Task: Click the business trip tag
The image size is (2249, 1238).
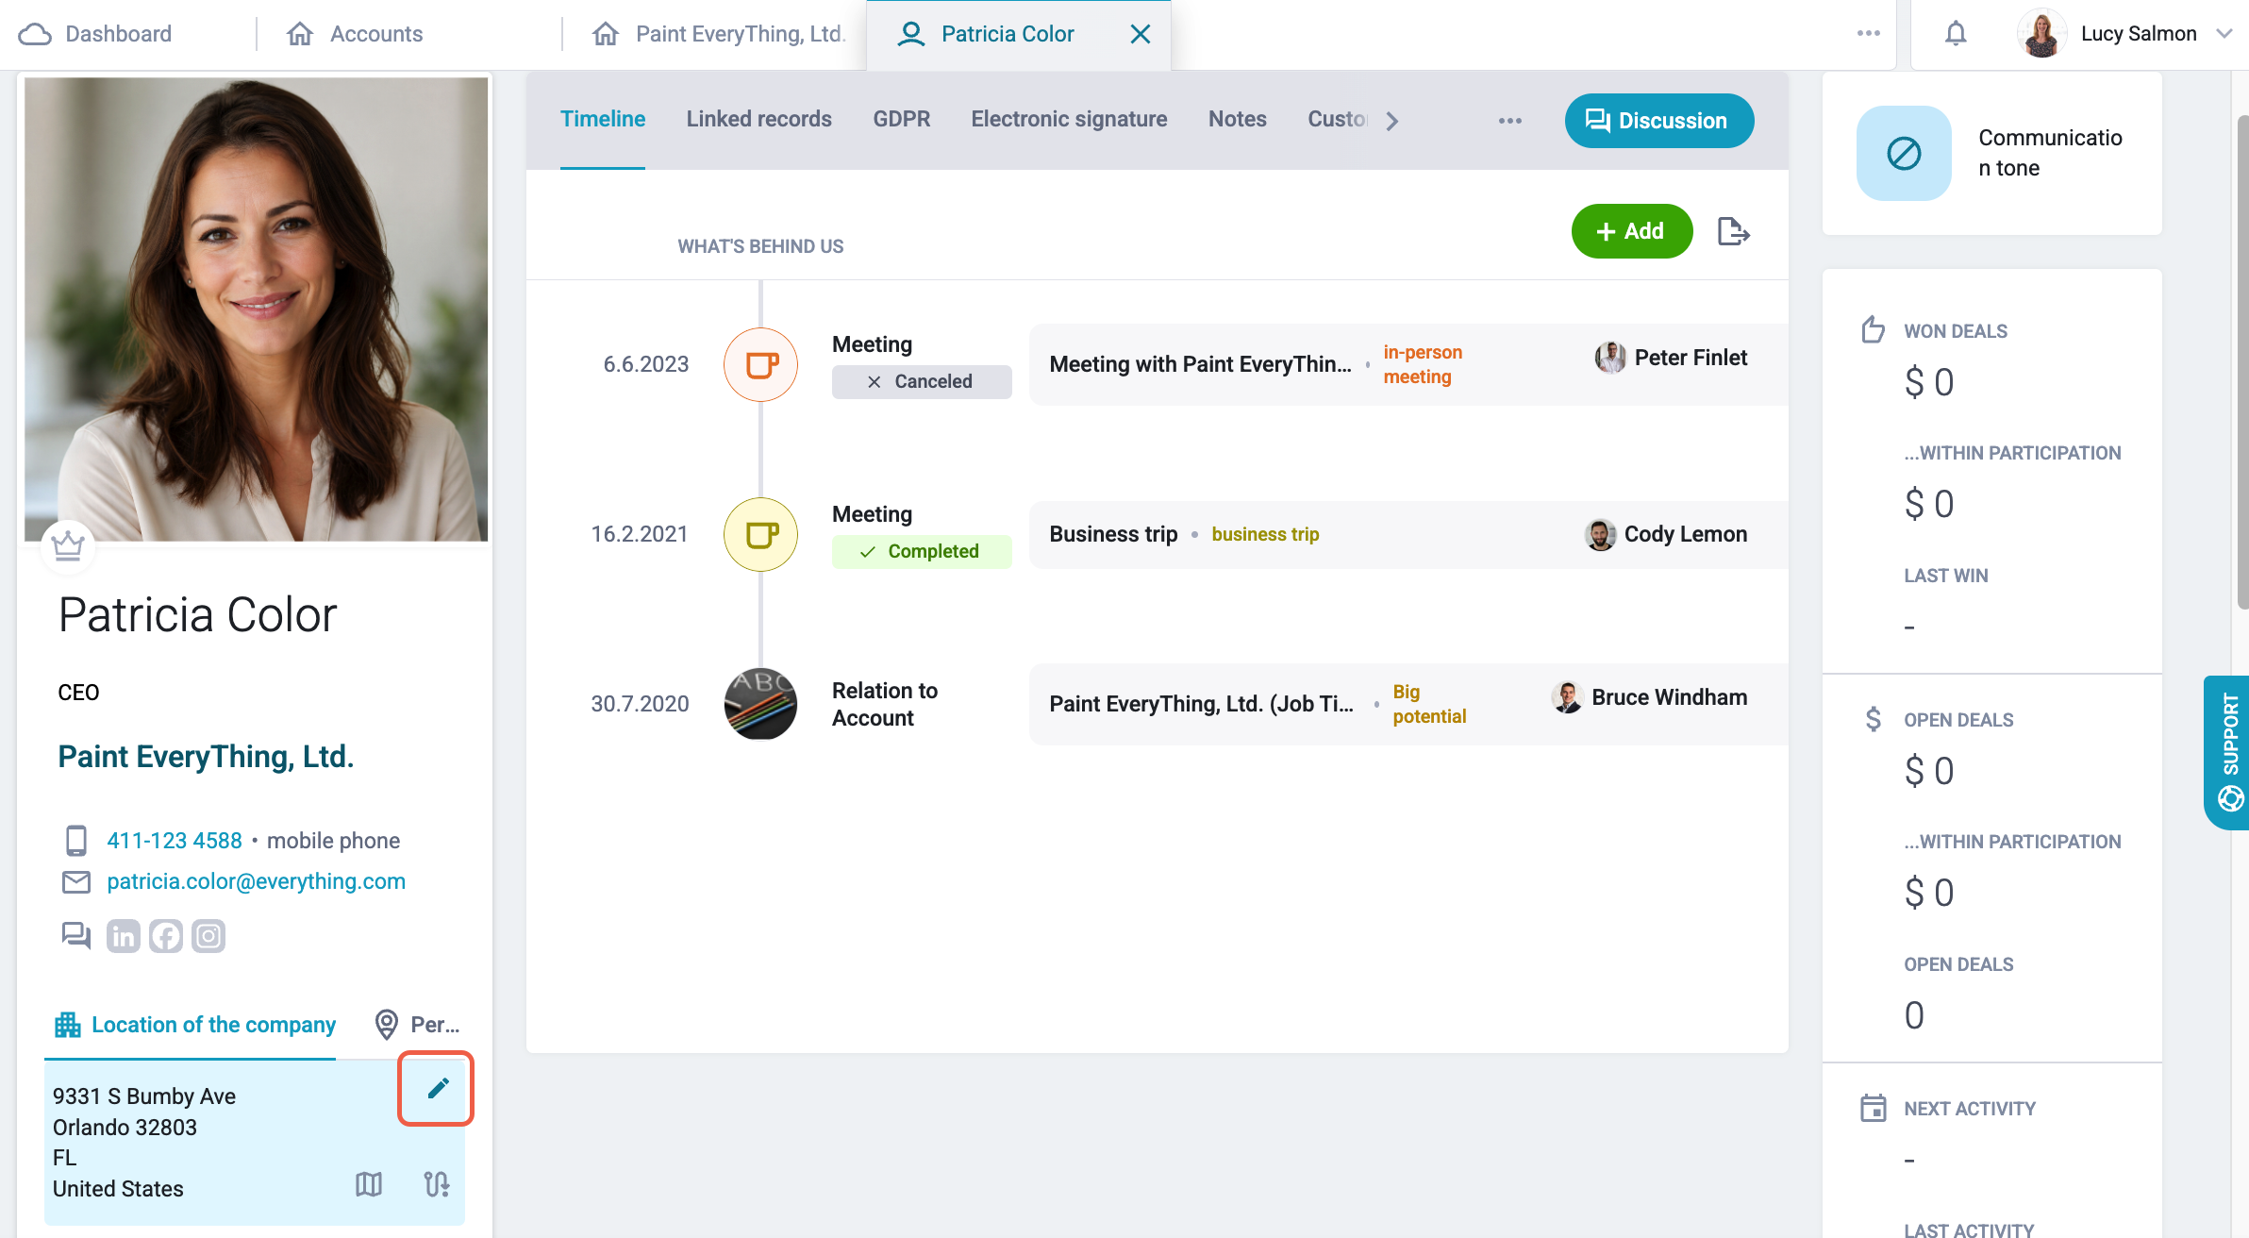Action: [x=1265, y=534]
